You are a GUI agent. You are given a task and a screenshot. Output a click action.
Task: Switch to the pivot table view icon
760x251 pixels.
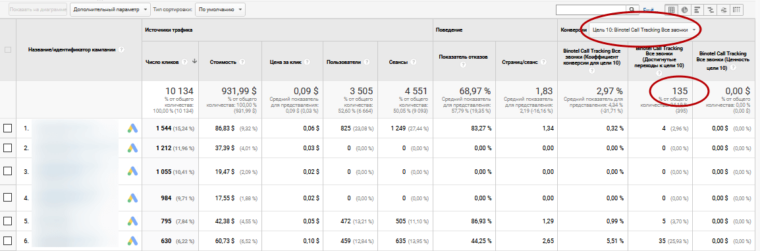[736, 9]
